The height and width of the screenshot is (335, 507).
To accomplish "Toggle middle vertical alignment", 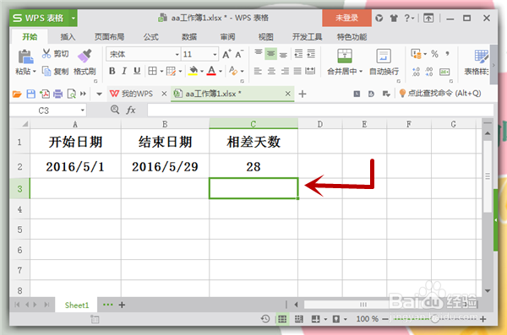I will [270, 54].
